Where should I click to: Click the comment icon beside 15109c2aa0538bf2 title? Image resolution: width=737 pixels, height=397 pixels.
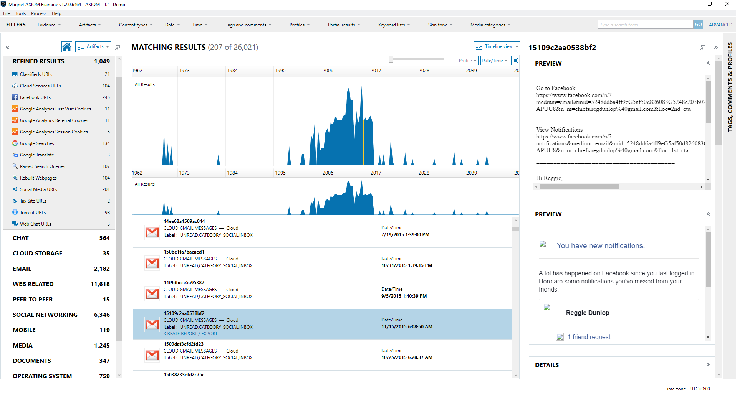click(x=702, y=48)
